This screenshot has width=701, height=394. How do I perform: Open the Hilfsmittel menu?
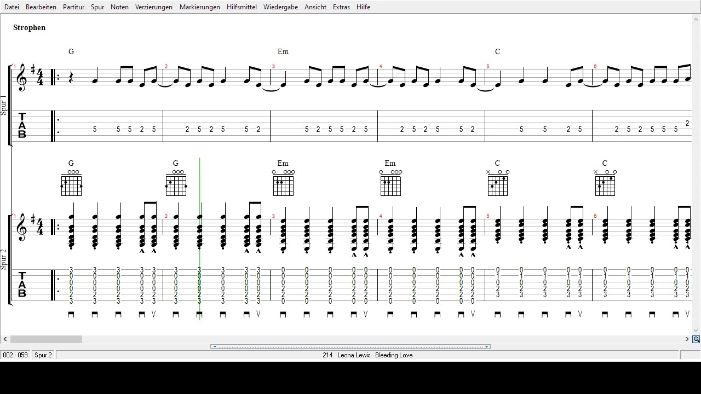[x=242, y=7]
